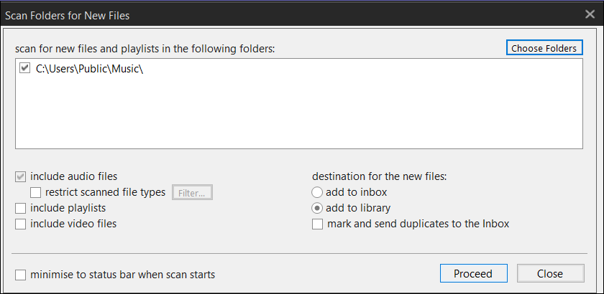Toggle the include audio files checkbox
Image resolution: width=604 pixels, height=294 pixels.
click(x=21, y=176)
